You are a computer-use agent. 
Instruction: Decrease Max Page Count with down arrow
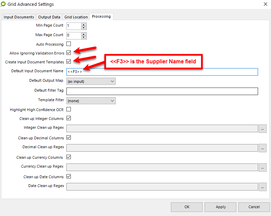click(x=84, y=37)
